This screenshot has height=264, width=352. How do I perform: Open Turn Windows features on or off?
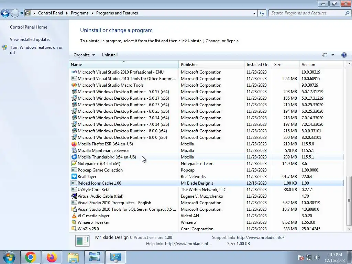pos(36,50)
